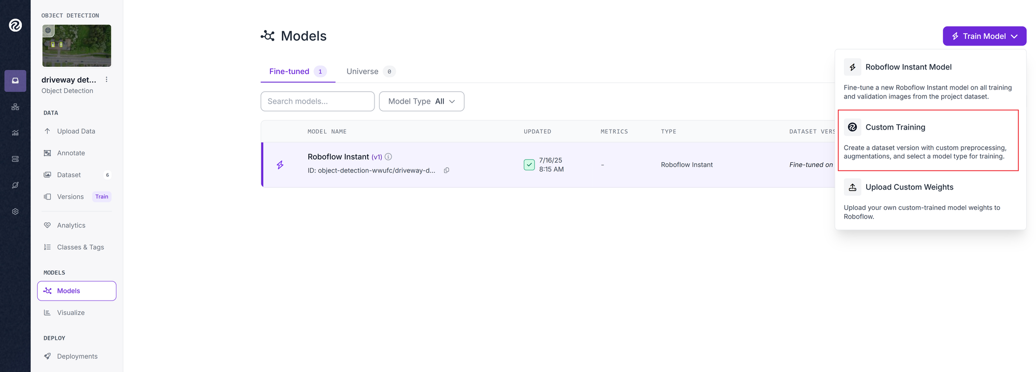
Task: Open the projects inbox icon in dark sidebar
Action: [x=16, y=81]
